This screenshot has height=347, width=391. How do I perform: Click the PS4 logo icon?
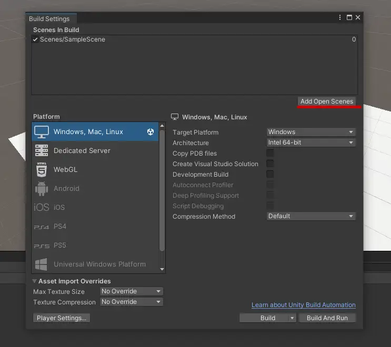pos(42,227)
